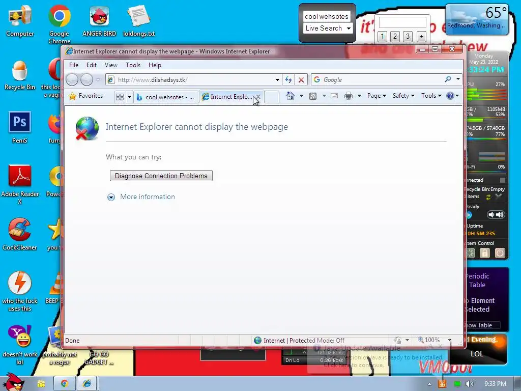The image size is (521, 391).
Task: Launch the ANGER BIRD desktop icon
Action: pos(99,21)
